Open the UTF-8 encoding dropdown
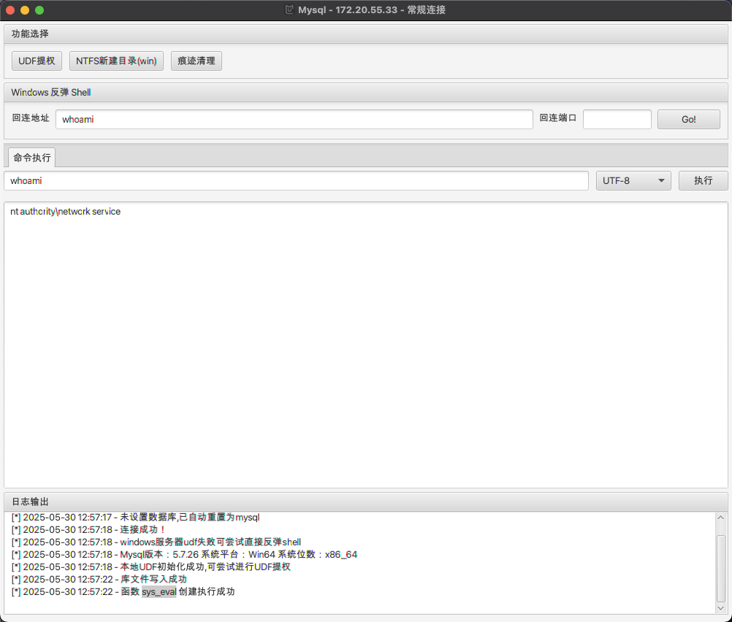The height and width of the screenshot is (622, 732). click(633, 181)
